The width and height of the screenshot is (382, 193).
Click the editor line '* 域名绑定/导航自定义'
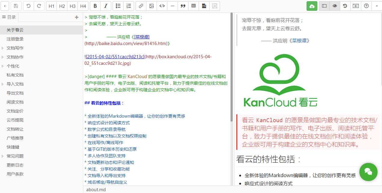point(106,182)
